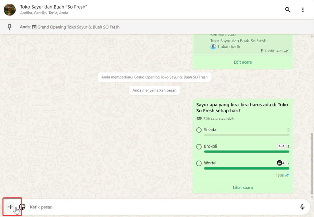Click the pin icon in pinned bar
This screenshot has width=314, height=217.
pyautogui.click(x=10, y=27)
